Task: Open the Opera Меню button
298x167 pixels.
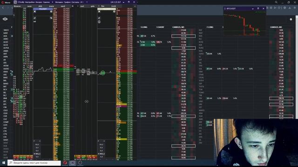Action: tap(6, 2)
